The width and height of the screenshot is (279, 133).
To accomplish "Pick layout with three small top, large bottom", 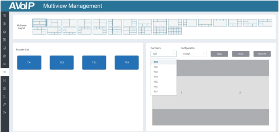I will [x=160, y=23].
